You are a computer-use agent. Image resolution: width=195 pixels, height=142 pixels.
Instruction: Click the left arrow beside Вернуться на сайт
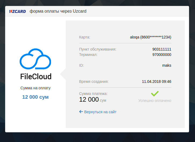pyautogui.click(x=81, y=112)
